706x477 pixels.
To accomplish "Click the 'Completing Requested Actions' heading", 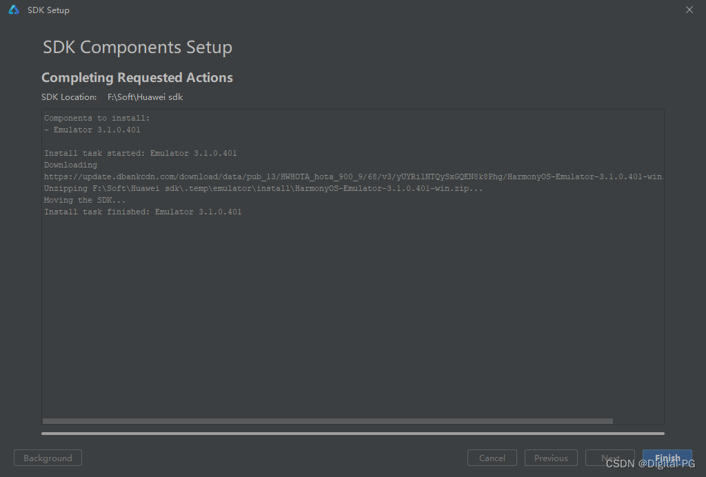I will click(x=137, y=77).
